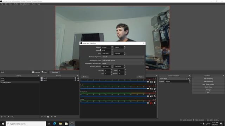
Task: Click the Position X input field
Action: (106, 47)
